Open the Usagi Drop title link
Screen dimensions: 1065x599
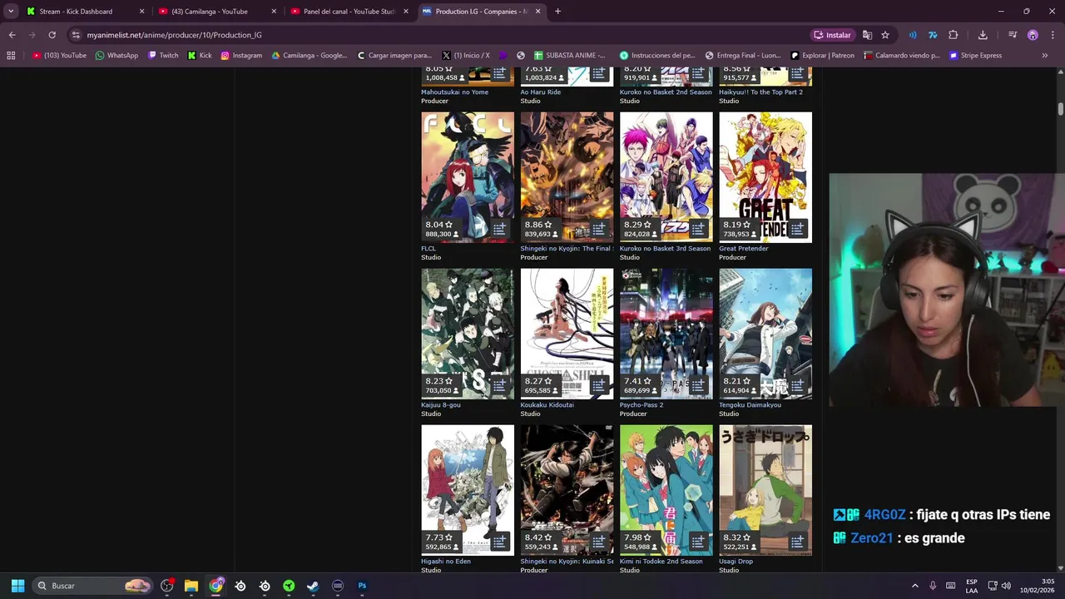coord(736,561)
